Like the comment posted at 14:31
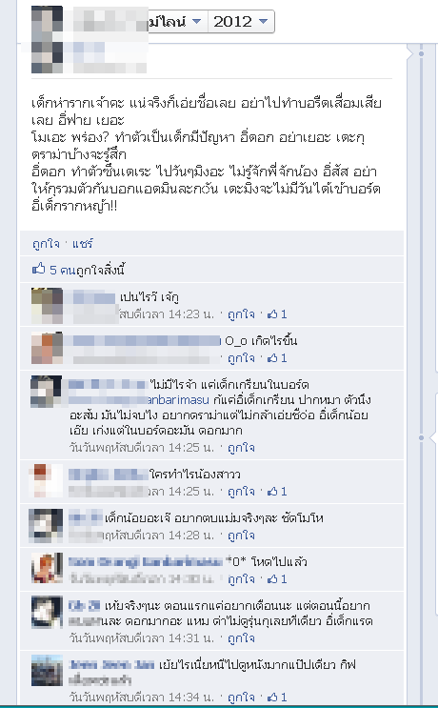The image size is (438, 708). (241, 638)
